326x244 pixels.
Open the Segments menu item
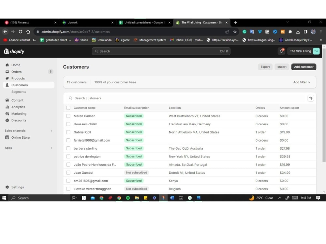[x=19, y=92]
